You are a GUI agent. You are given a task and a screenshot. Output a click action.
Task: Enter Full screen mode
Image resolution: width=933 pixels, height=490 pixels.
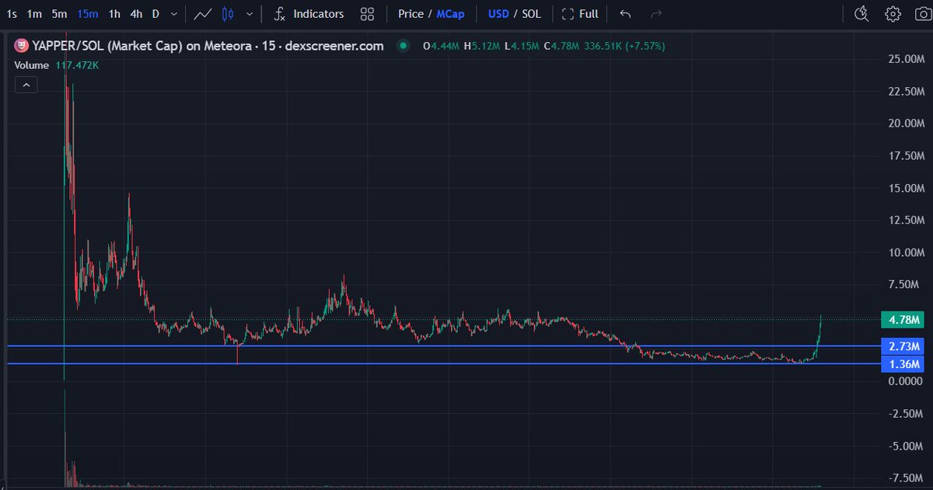[x=580, y=14]
